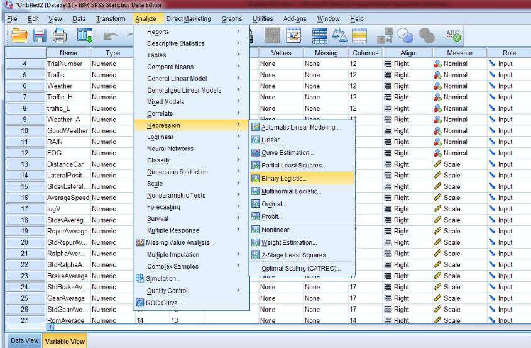Click the Simulation menu icon
Viewport: 531px width, 348px height.
[140, 279]
